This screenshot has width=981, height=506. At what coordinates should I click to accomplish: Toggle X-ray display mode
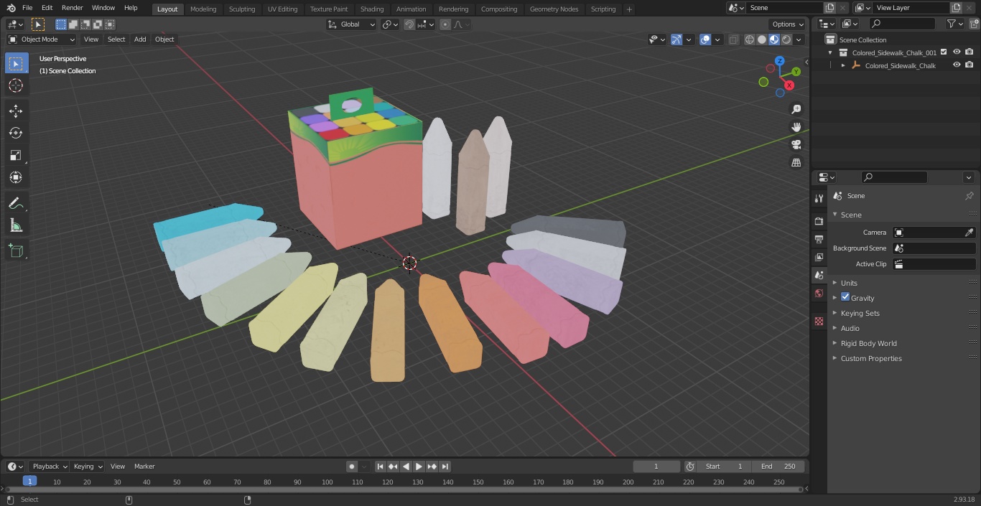[x=733, y=39]
